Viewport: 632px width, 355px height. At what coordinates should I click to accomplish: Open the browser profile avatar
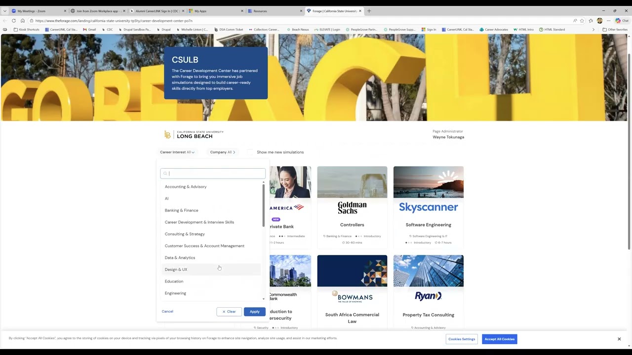(x=599, y=21)
